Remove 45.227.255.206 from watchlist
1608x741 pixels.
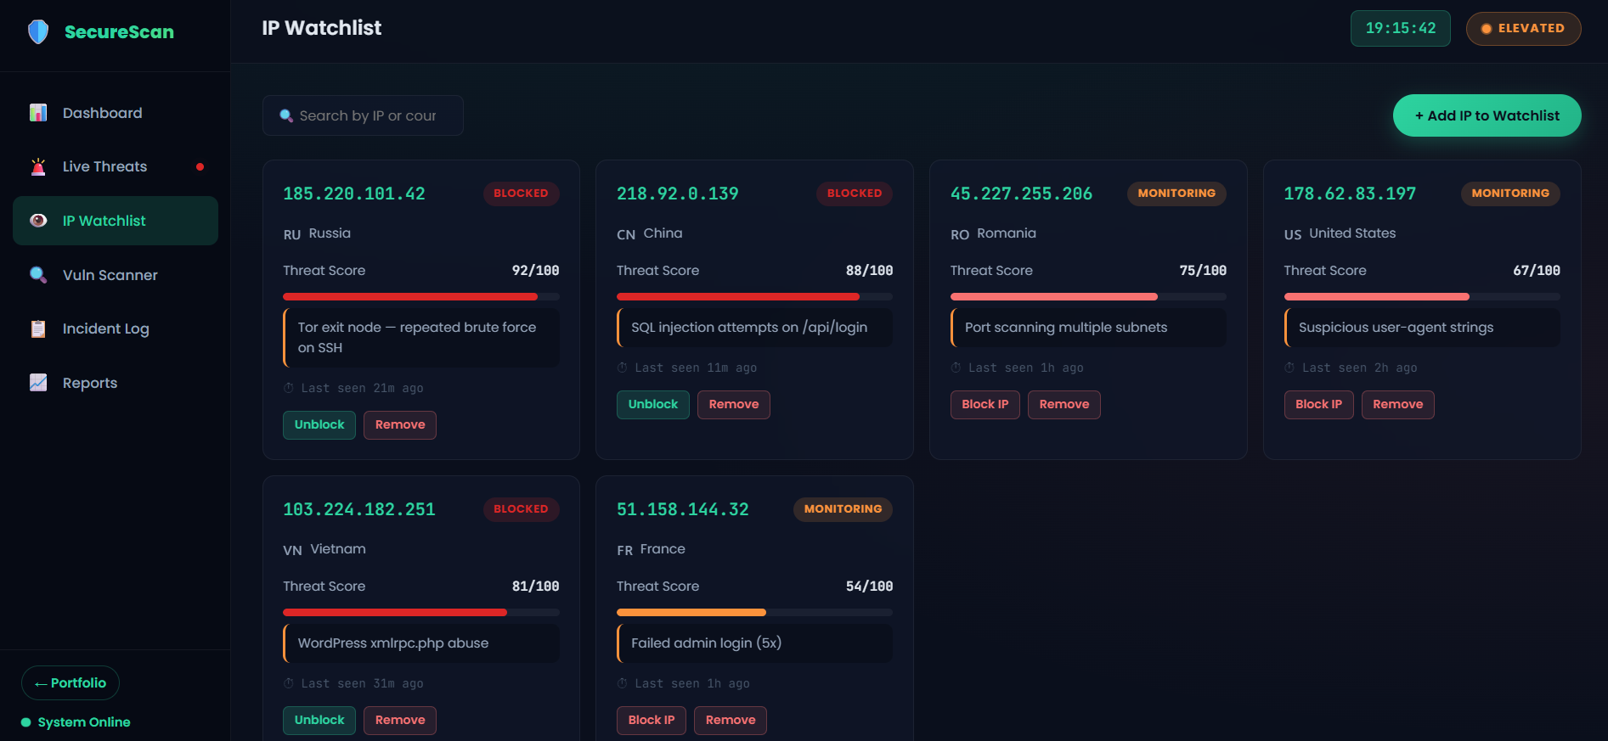[x=1064, y=404]
